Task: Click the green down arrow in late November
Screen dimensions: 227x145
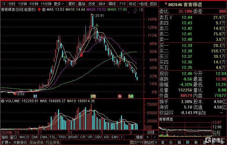Action: click(x=65, y=58)
